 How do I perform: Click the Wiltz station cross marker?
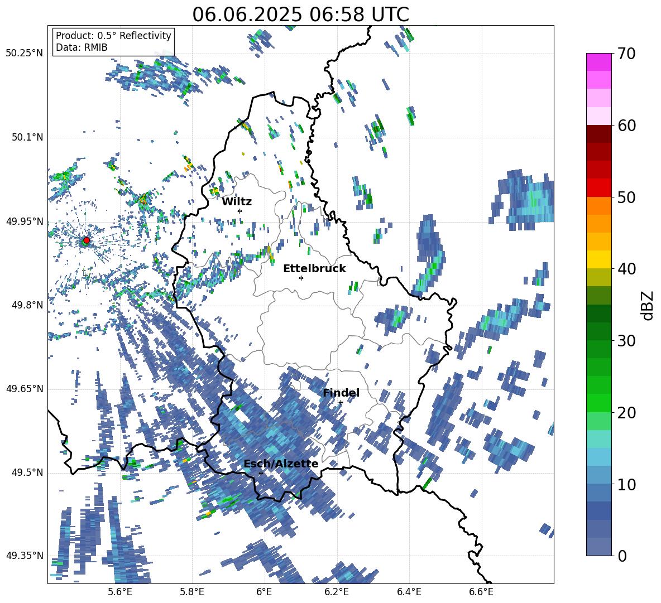coord(240,211)
